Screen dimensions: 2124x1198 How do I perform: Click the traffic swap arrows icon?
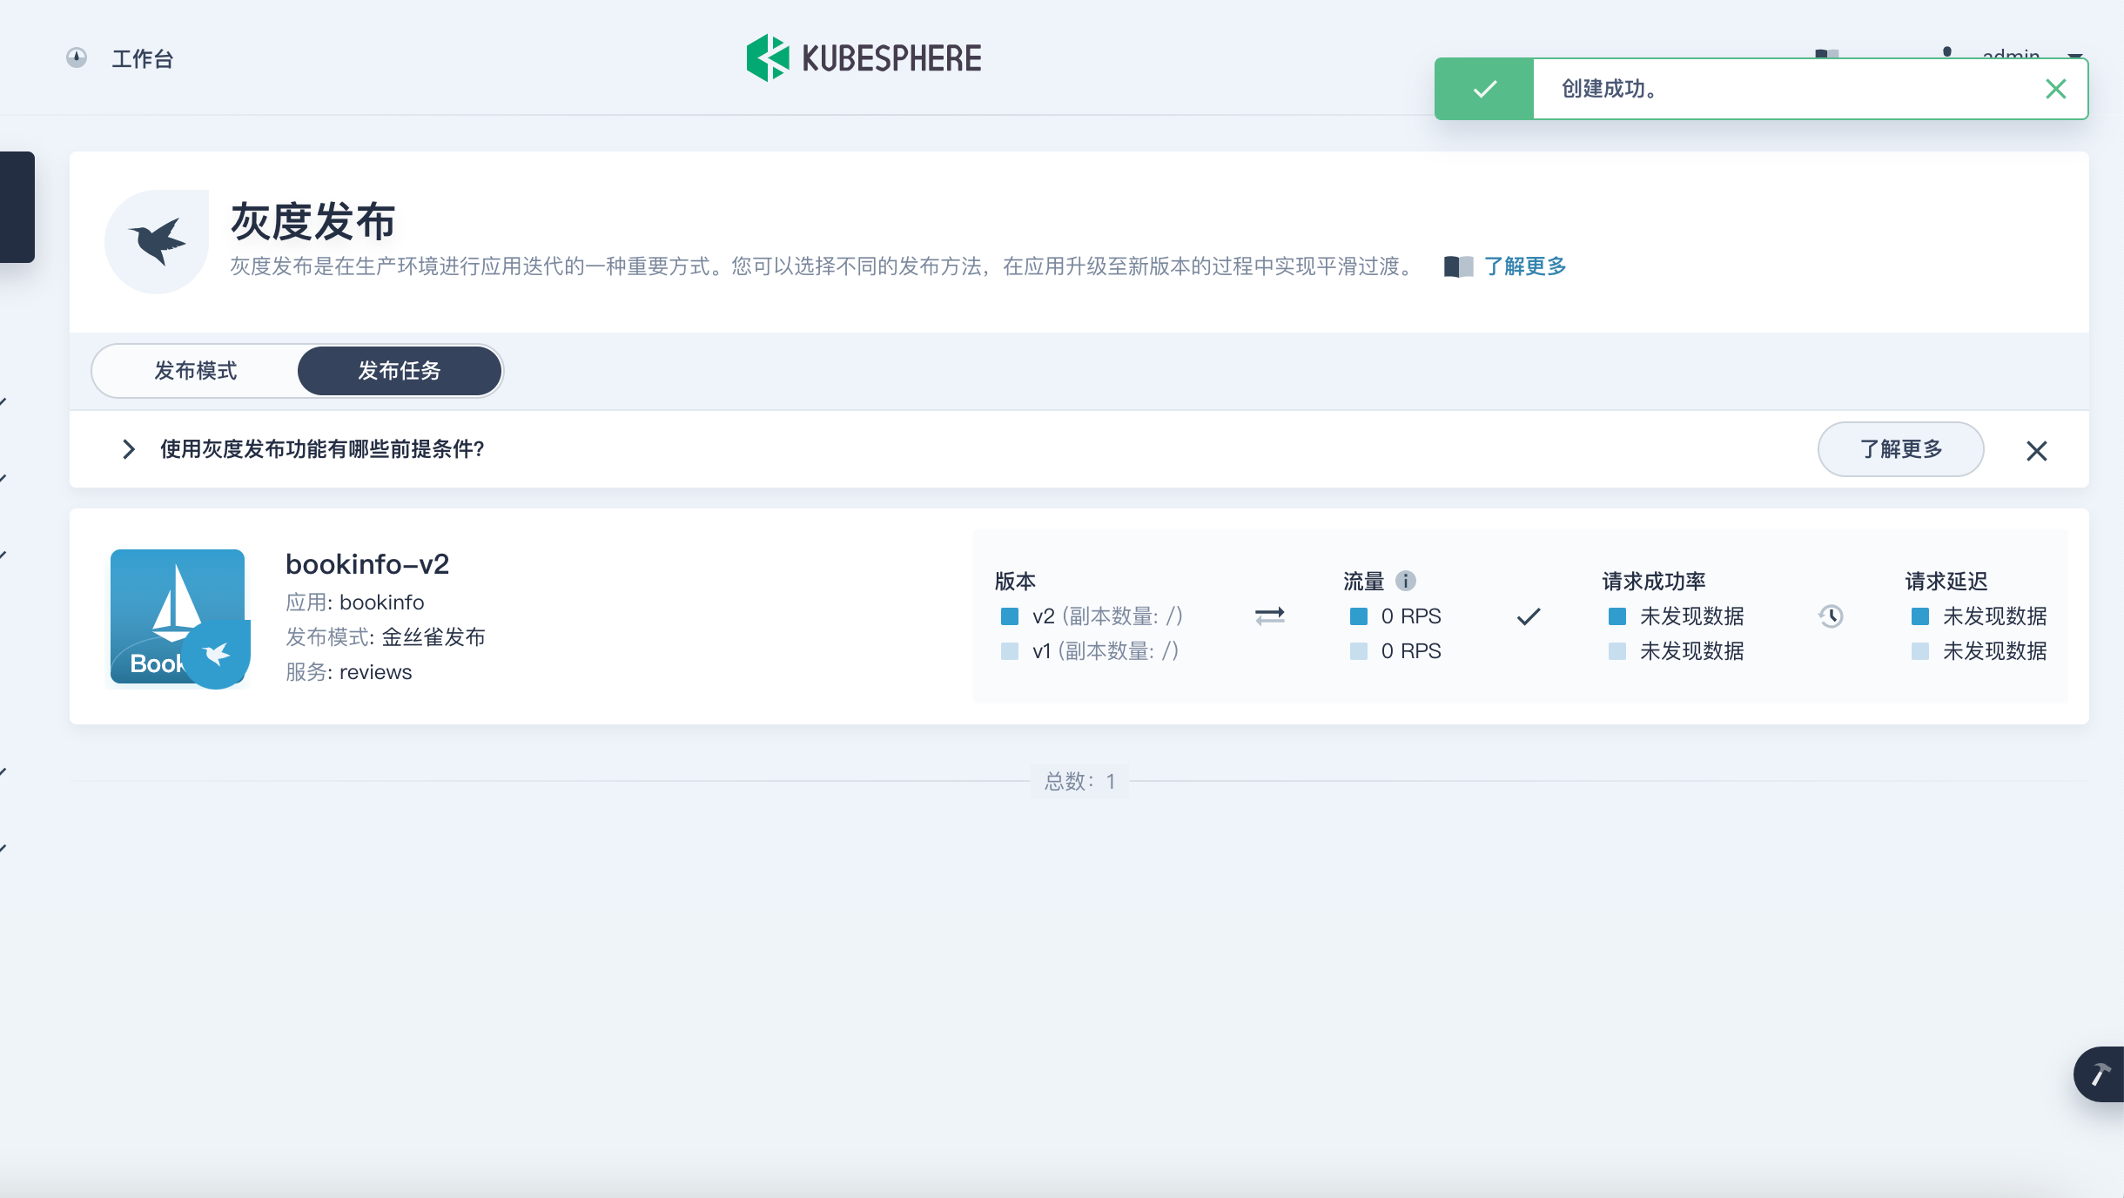[x=1270, y=616]
